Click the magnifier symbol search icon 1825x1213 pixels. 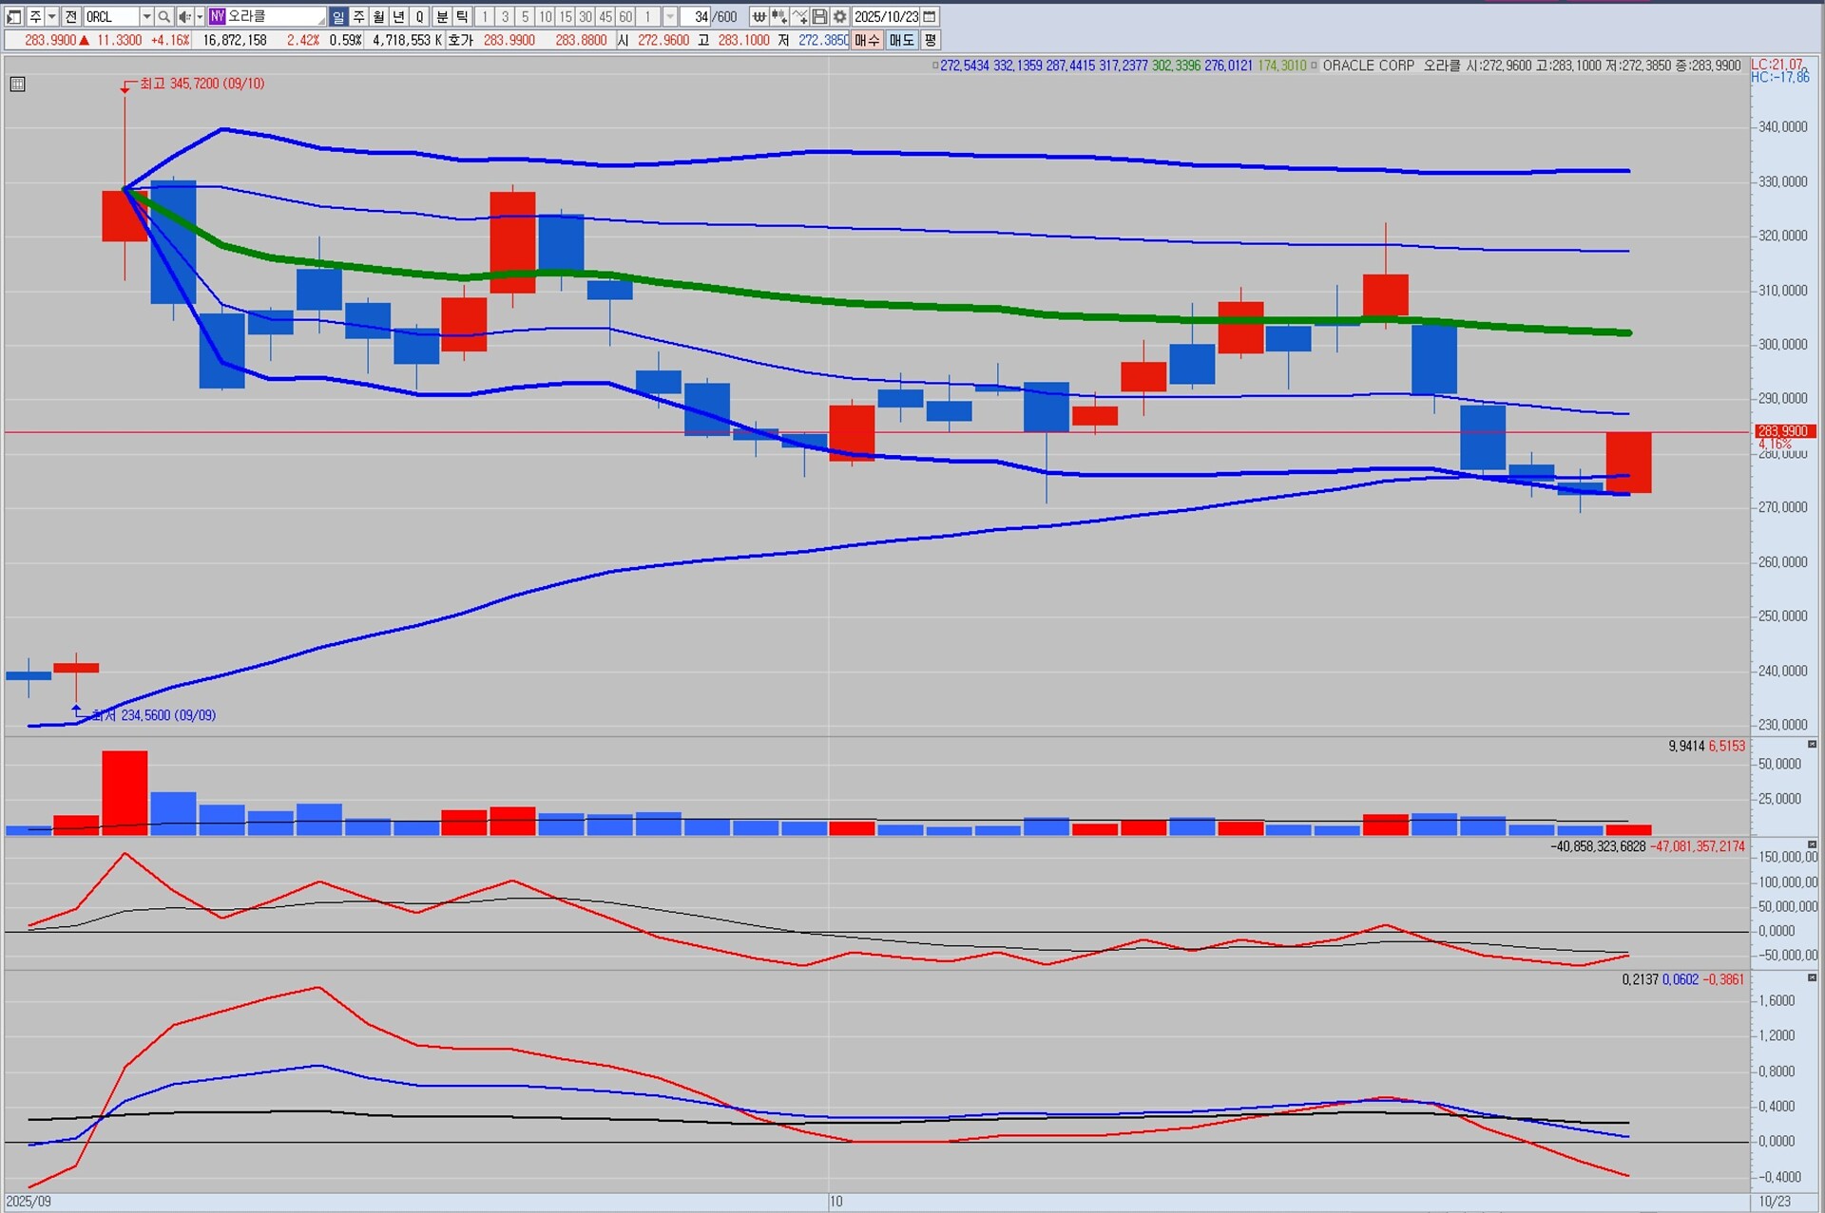163,16
